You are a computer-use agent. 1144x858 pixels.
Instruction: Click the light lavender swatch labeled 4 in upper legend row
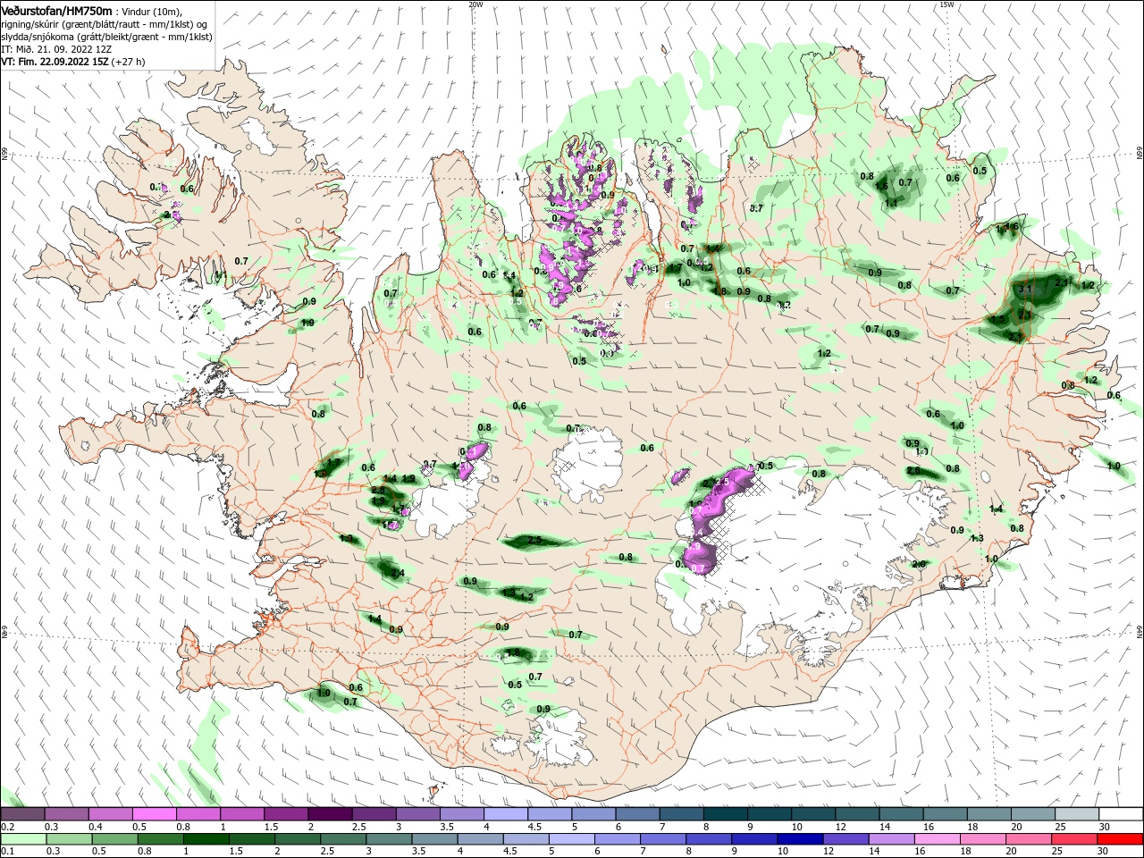(x=506, y=814)
